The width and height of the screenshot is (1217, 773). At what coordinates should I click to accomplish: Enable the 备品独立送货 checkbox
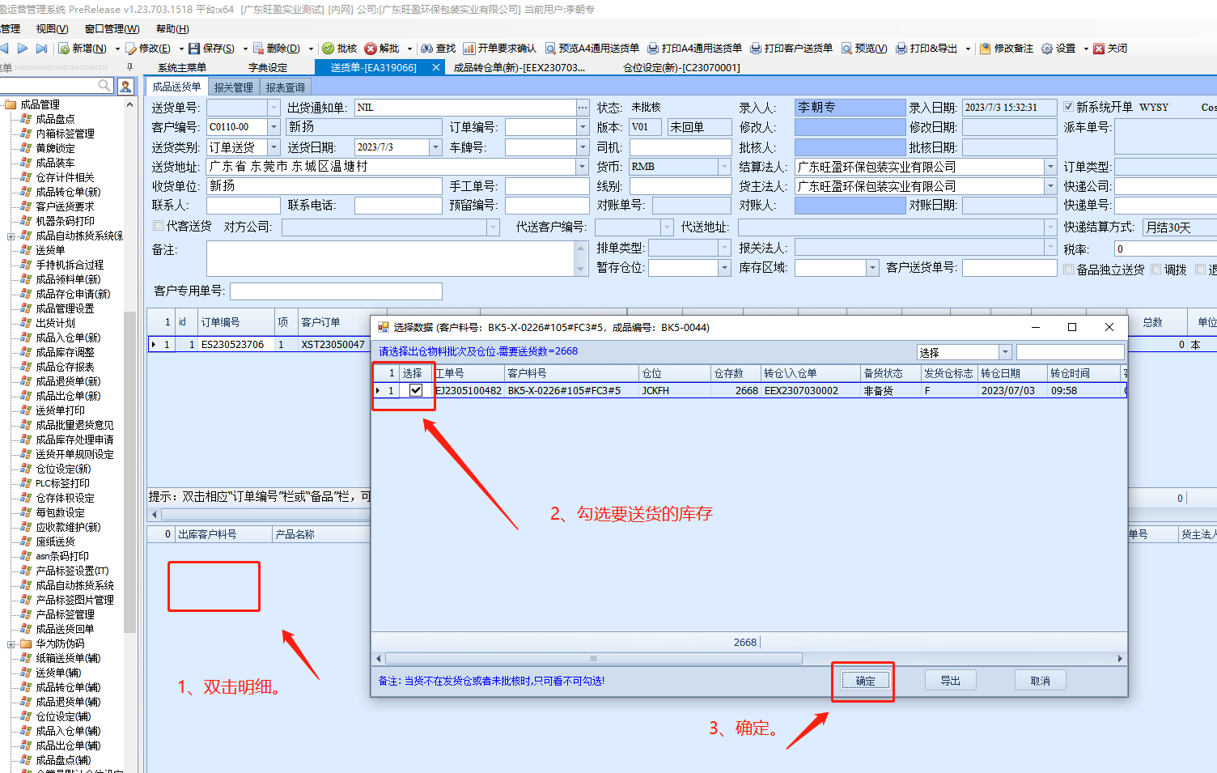[1068, 270]
